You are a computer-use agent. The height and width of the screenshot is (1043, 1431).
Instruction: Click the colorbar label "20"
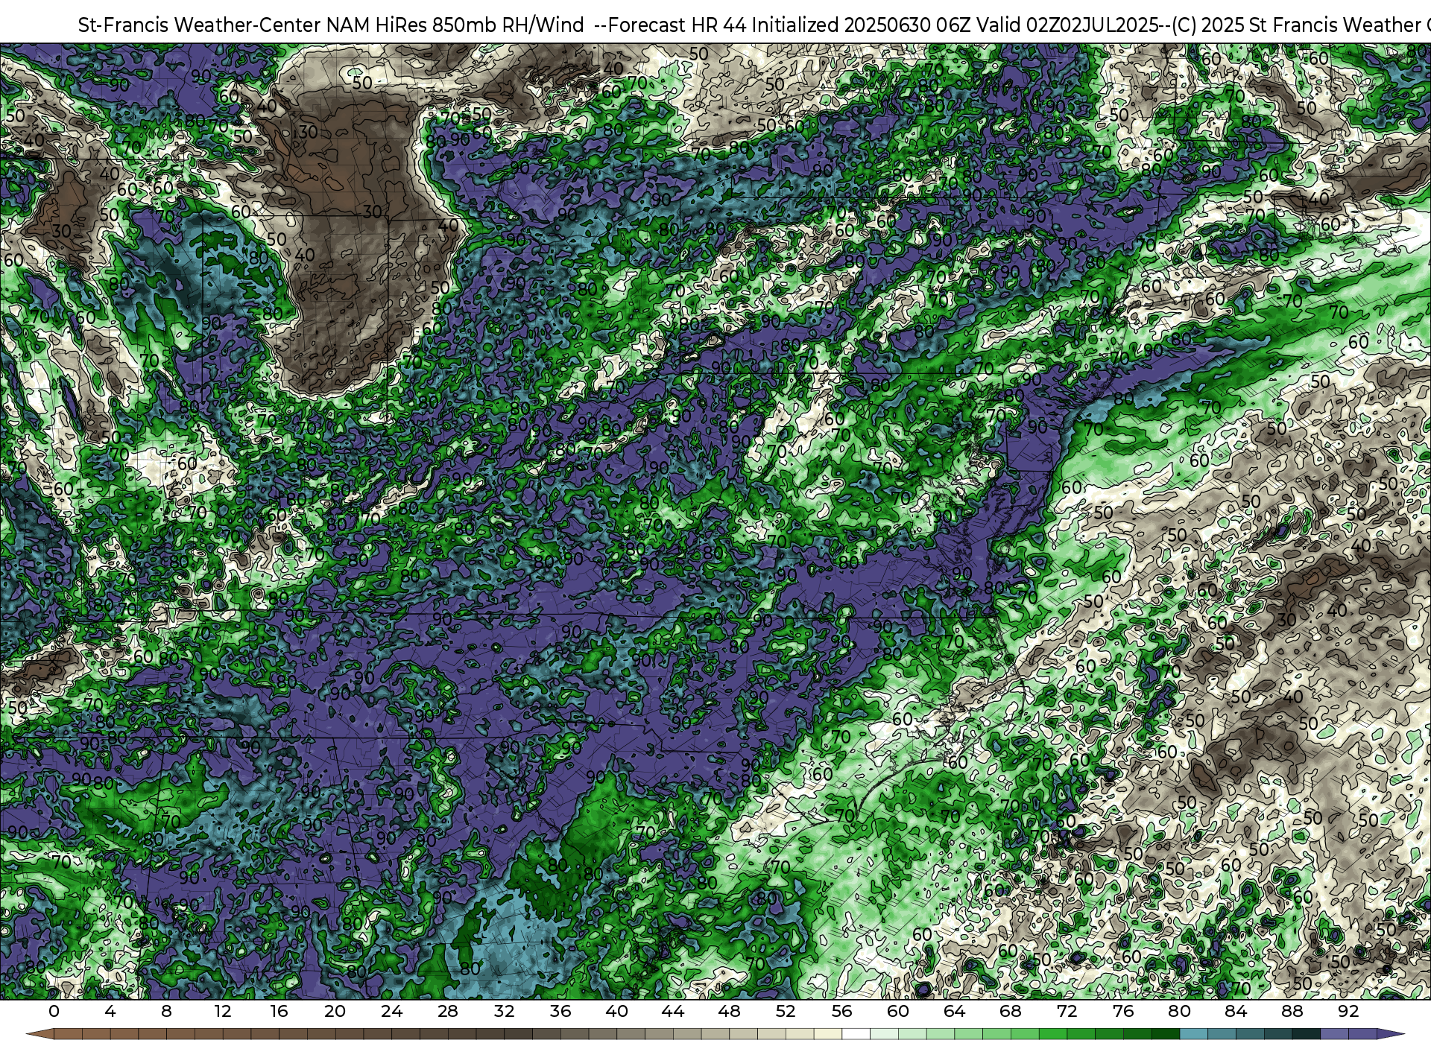point(335,1011)
